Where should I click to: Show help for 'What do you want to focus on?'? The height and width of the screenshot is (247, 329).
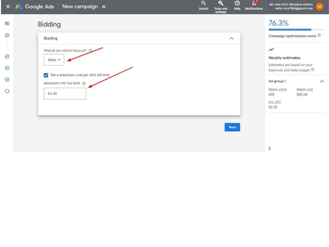90,51
